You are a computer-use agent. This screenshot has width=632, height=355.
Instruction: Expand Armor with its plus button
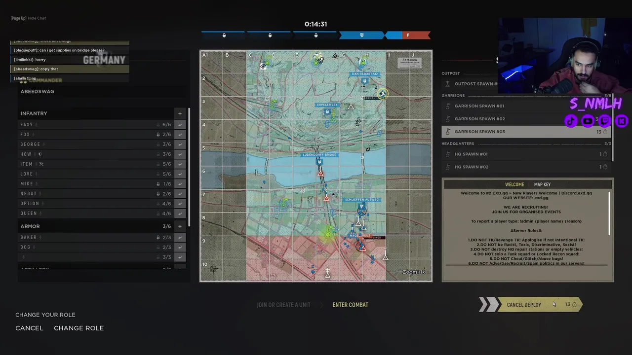click(x=180, y=226)
